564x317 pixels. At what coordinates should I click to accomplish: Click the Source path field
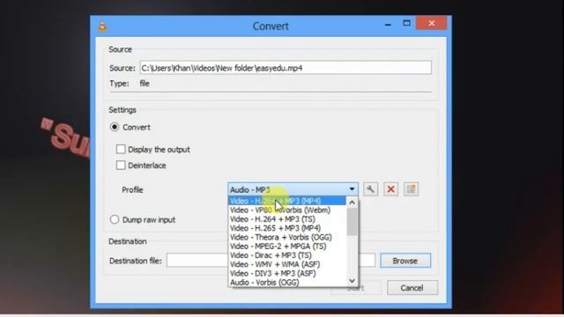coord(286,68)
